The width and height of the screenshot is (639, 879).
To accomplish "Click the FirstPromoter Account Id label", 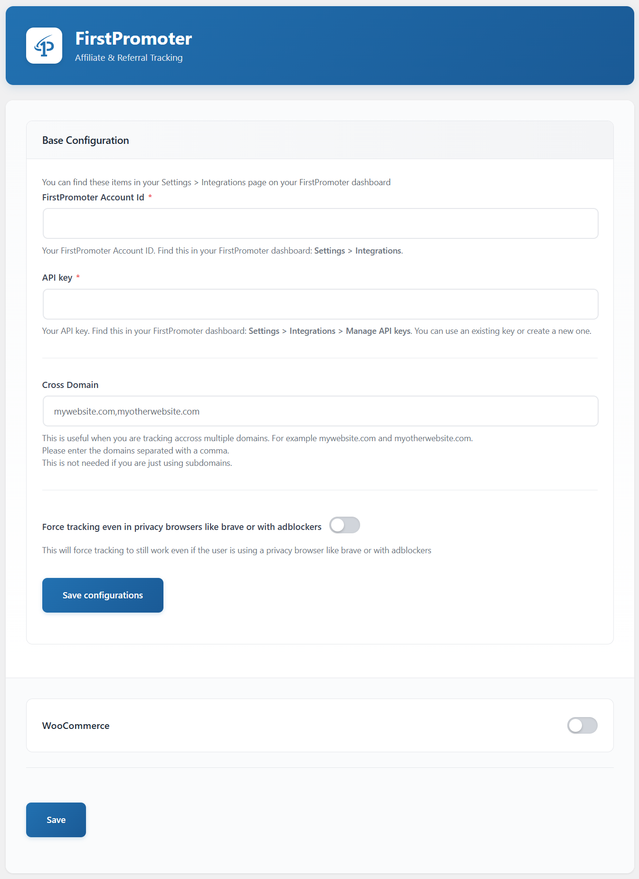I will 93,198.
